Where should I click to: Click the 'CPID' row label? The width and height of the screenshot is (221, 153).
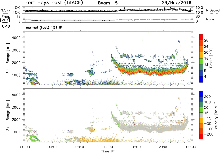pos(6,26)
